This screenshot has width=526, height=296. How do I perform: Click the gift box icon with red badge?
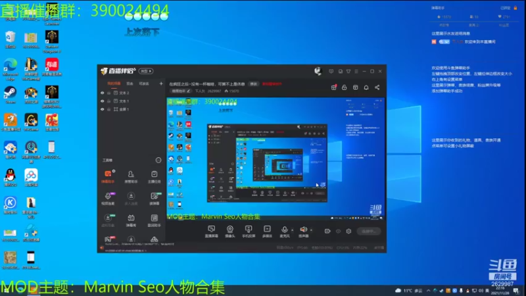(x=334, y=87)
